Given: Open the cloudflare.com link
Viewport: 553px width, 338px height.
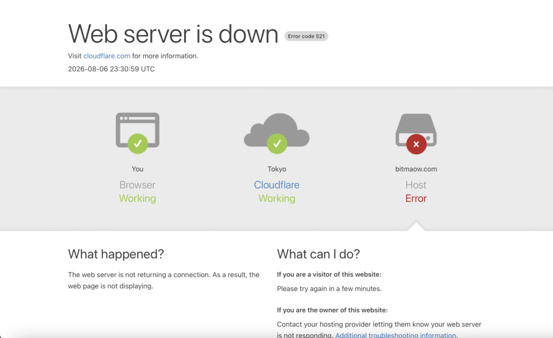Looking at the screenshot, I should coord(106,56).
